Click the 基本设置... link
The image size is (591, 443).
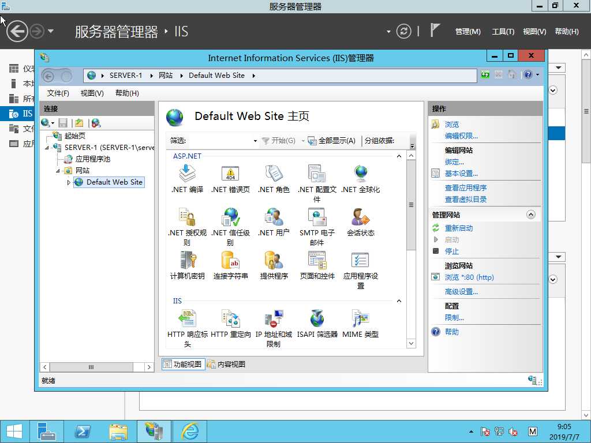tap(461, 174)
